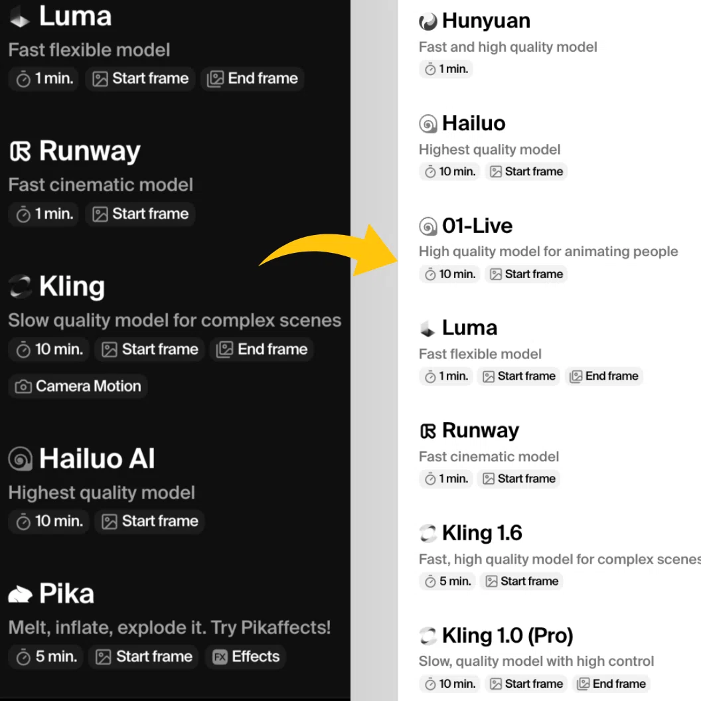Pick the Runway model in light list
The height and width of the screenshot is (701, 701).
(480, 431)
